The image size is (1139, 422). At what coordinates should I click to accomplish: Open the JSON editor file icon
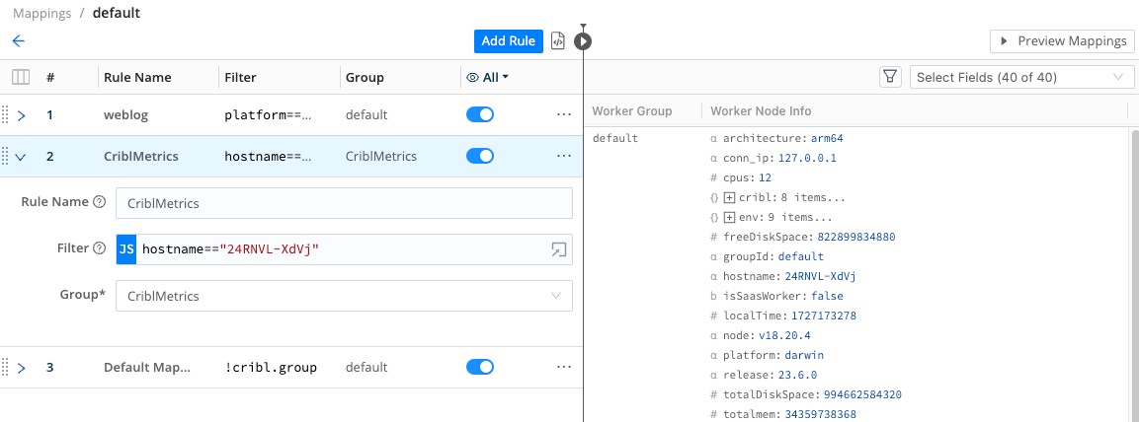tap(558, 41)
